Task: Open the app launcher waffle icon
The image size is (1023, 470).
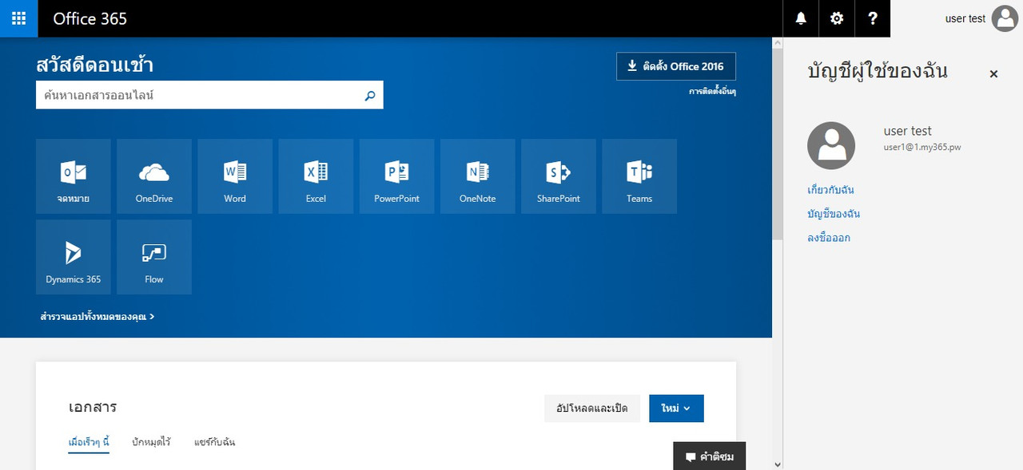Action: [18, 18]
